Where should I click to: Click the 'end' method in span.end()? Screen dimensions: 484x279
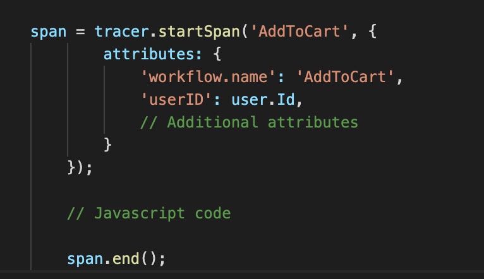tap(126, 259)
